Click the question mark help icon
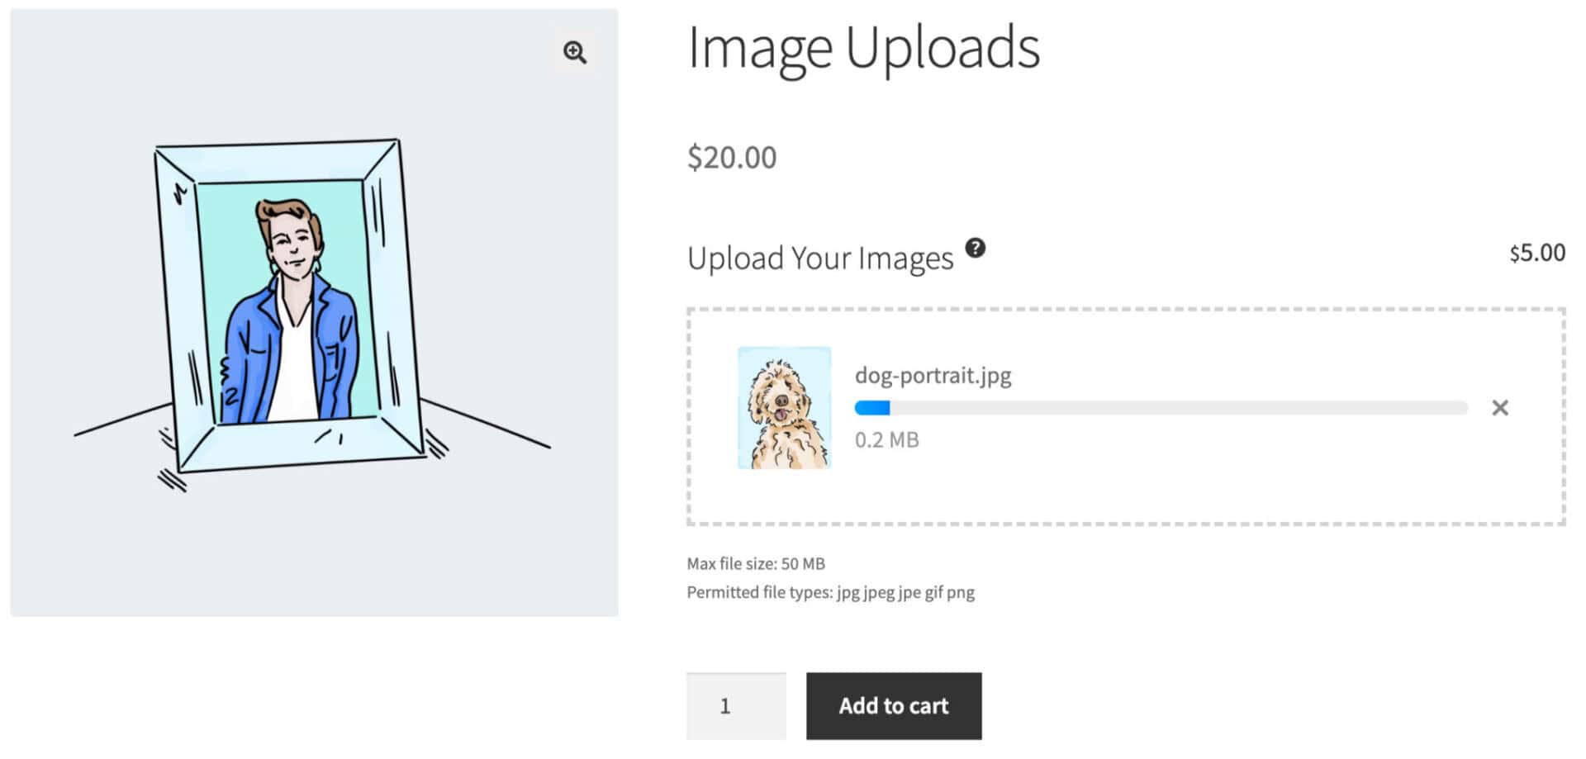The height and width of the screenshot is (759, 1586). coord(975,248)
